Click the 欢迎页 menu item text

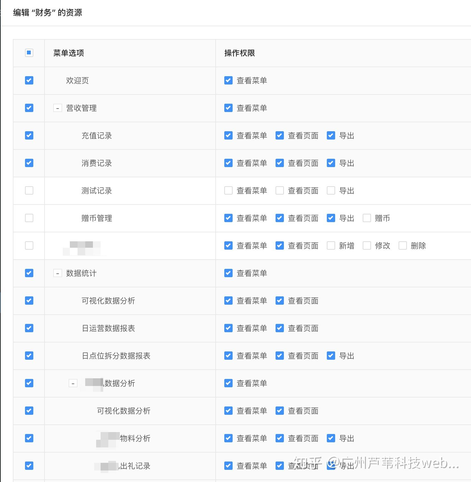pyautogui.click(x=77, y=81)
